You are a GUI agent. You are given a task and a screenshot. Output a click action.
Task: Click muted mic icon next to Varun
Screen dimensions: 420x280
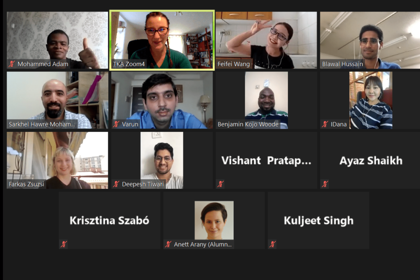116,124
